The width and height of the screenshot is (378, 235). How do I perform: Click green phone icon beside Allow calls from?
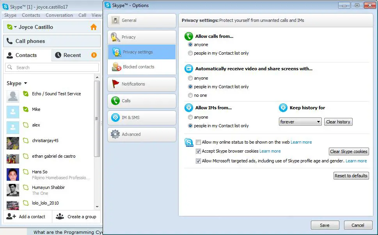pyautogui.click(x=189, y=36)
